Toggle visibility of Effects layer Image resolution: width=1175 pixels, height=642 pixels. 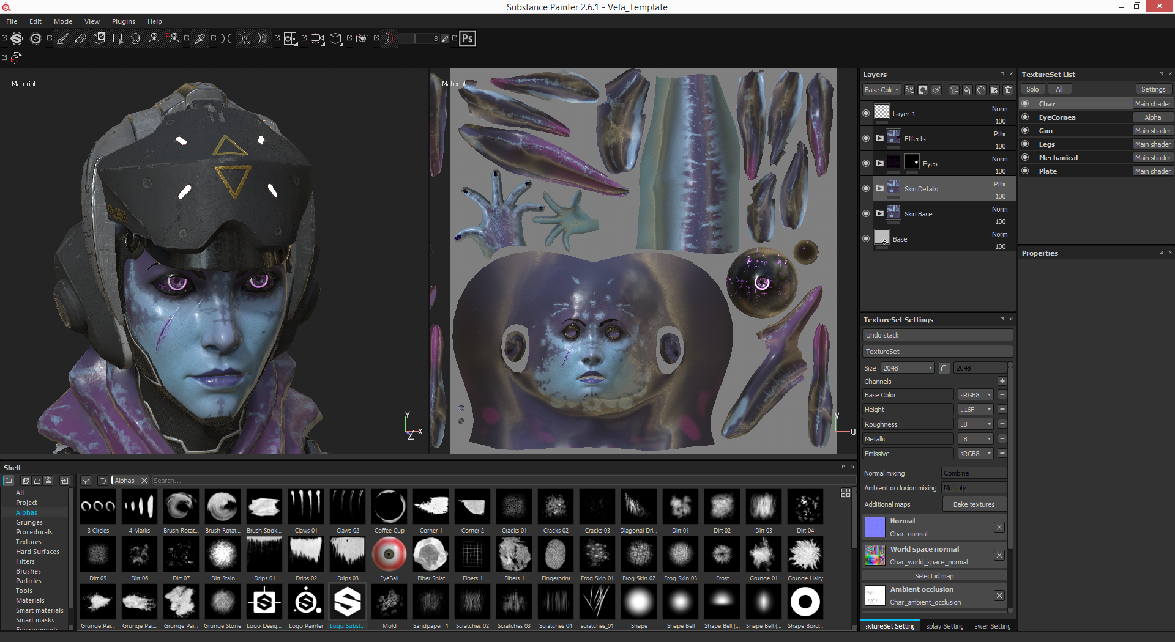click(866, 138)
